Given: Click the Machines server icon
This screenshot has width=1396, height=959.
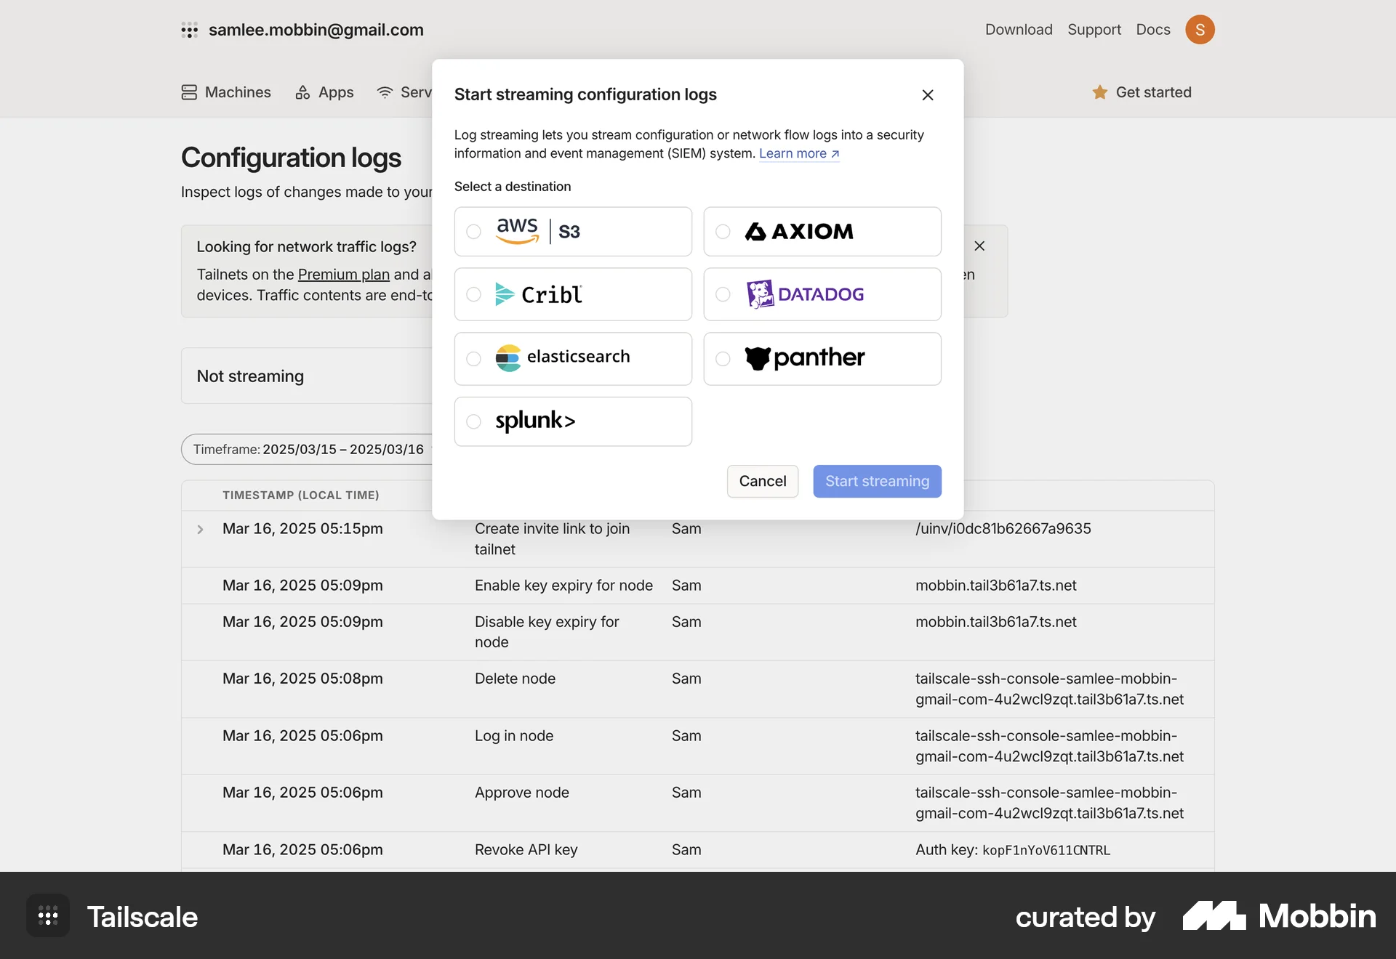Looking at the screenshot, I should (189, 92).
